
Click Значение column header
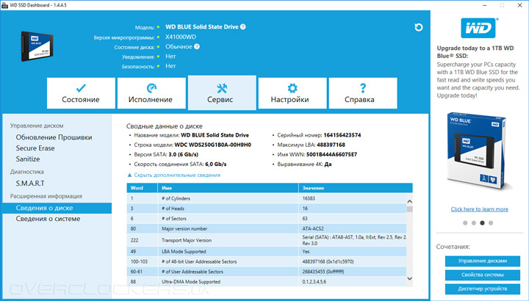coord(356,188)
